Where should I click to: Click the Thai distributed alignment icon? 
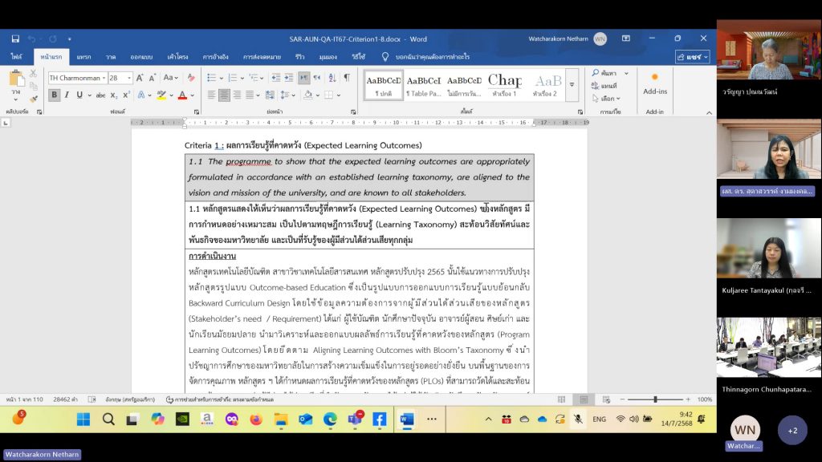click(x=270, y=95)
